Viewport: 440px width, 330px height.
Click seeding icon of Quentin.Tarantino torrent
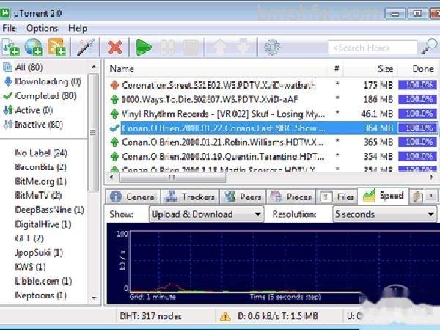coord(114,156)
